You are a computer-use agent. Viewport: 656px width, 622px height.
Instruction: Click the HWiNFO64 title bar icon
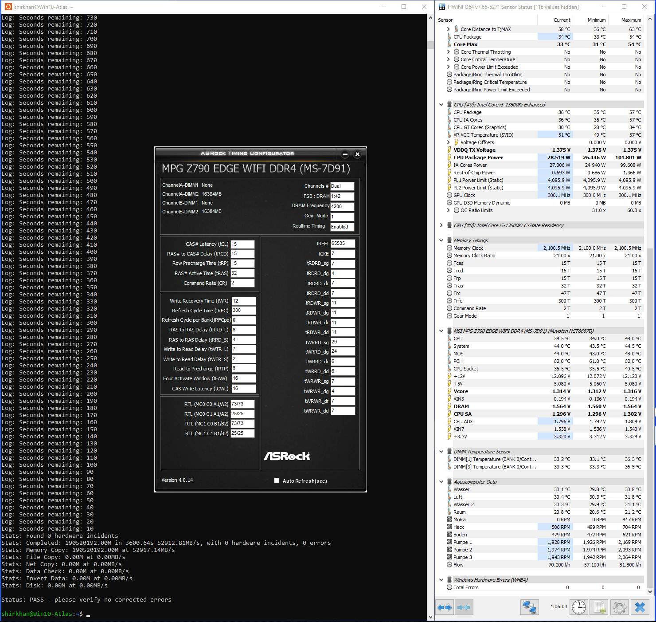(442, 7)
